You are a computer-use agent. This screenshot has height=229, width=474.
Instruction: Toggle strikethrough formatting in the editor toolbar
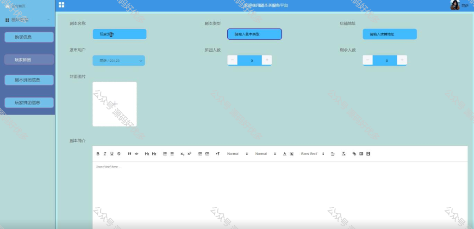coord(119,154)
